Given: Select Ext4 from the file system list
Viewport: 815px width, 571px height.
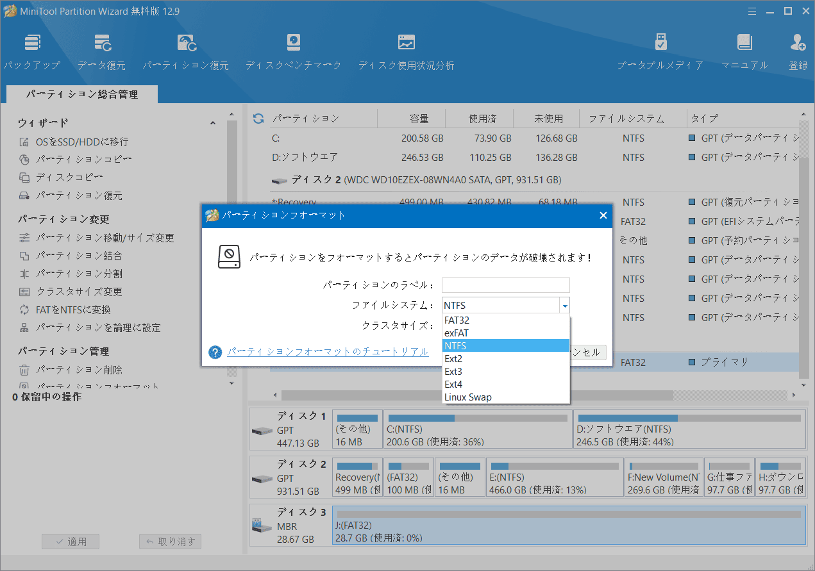Looking at the screenshot, I should pyautogui.click(x=506, y=384).
